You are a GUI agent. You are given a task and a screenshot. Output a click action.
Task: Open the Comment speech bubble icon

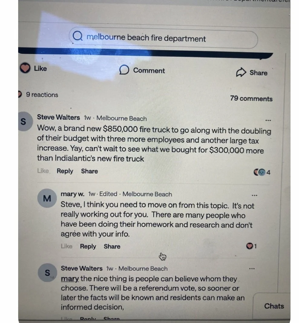[x=124, y=70]
